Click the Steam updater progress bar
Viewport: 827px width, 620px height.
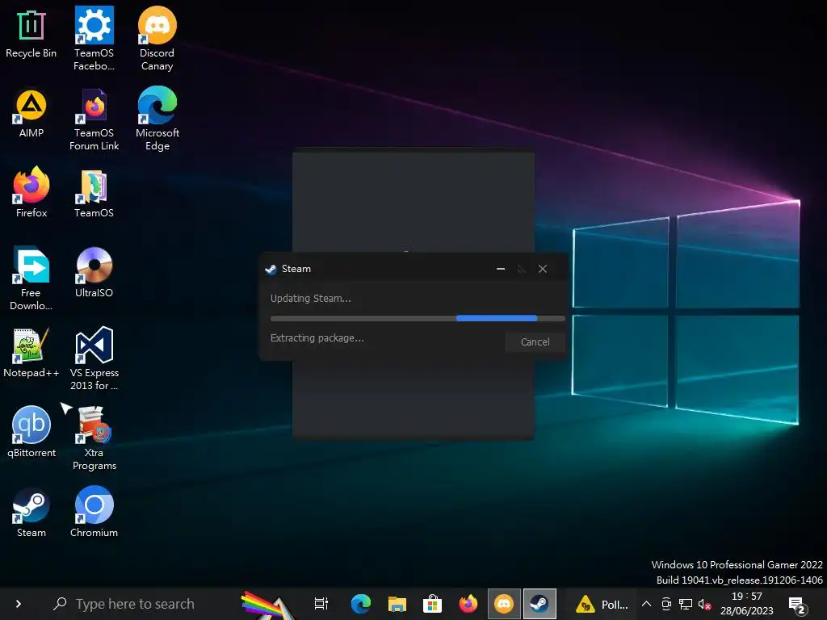pos(418,318)
